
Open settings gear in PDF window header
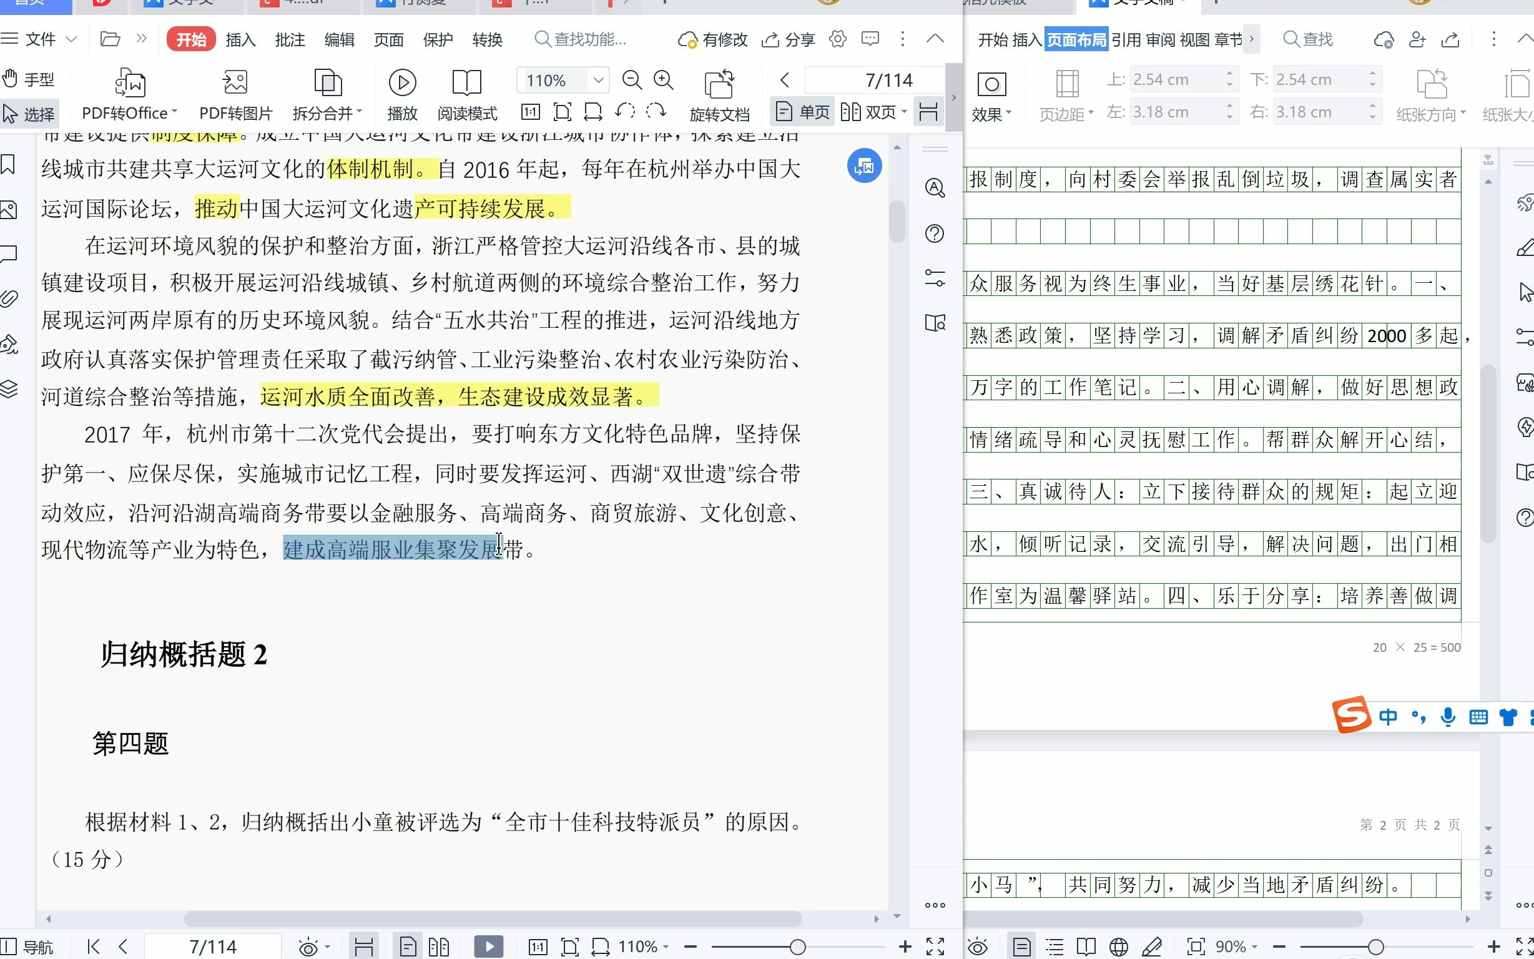coord(838,39)
